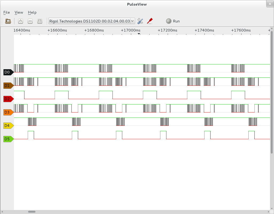Click the right scroll arrow

coord(268,212)
